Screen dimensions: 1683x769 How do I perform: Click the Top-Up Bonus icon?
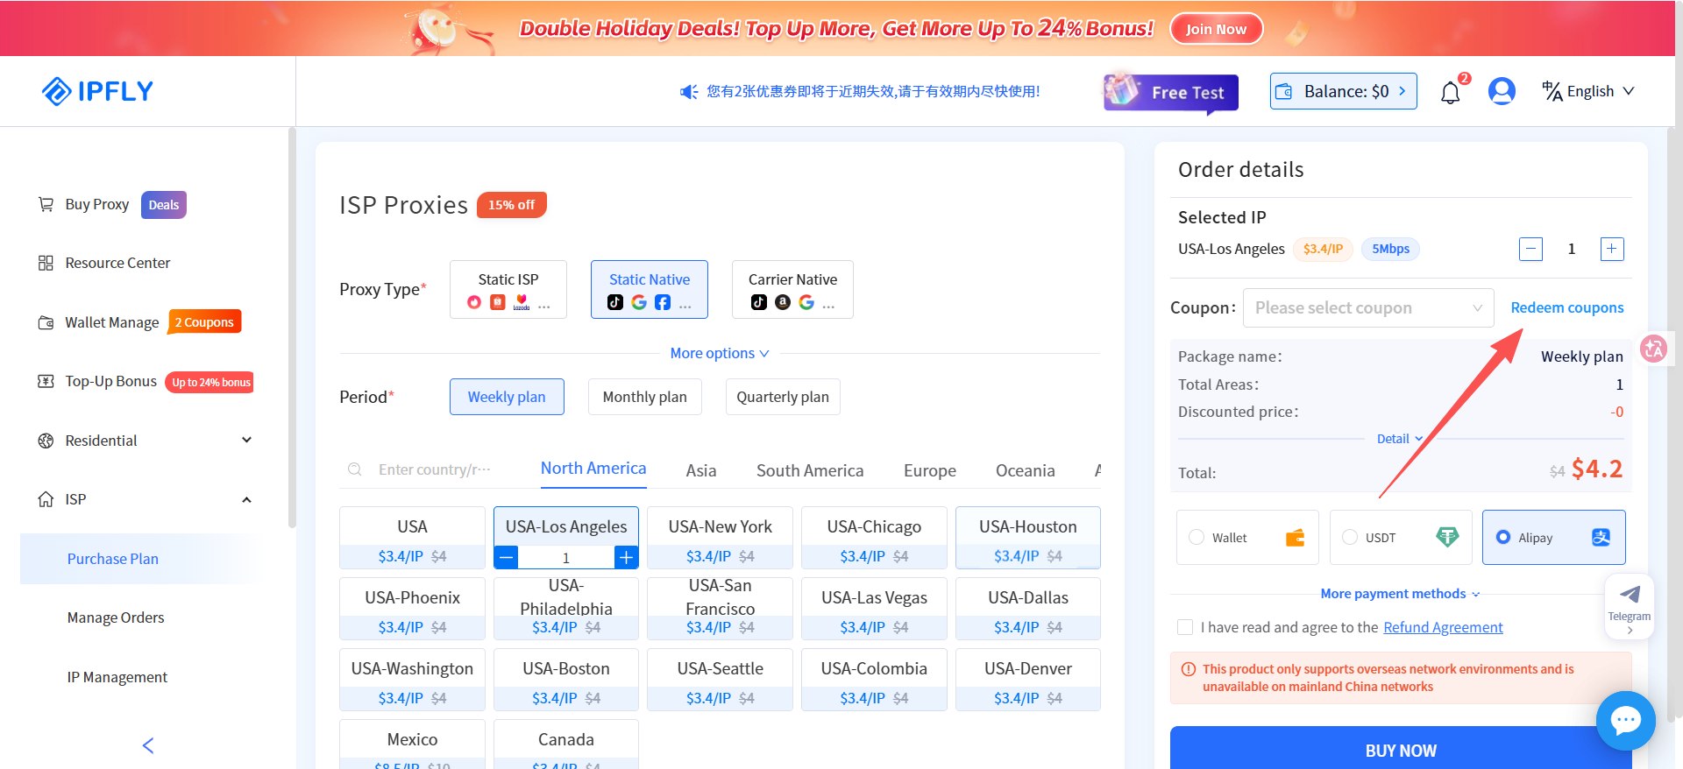pyautogui.click(x=46, y=381)
